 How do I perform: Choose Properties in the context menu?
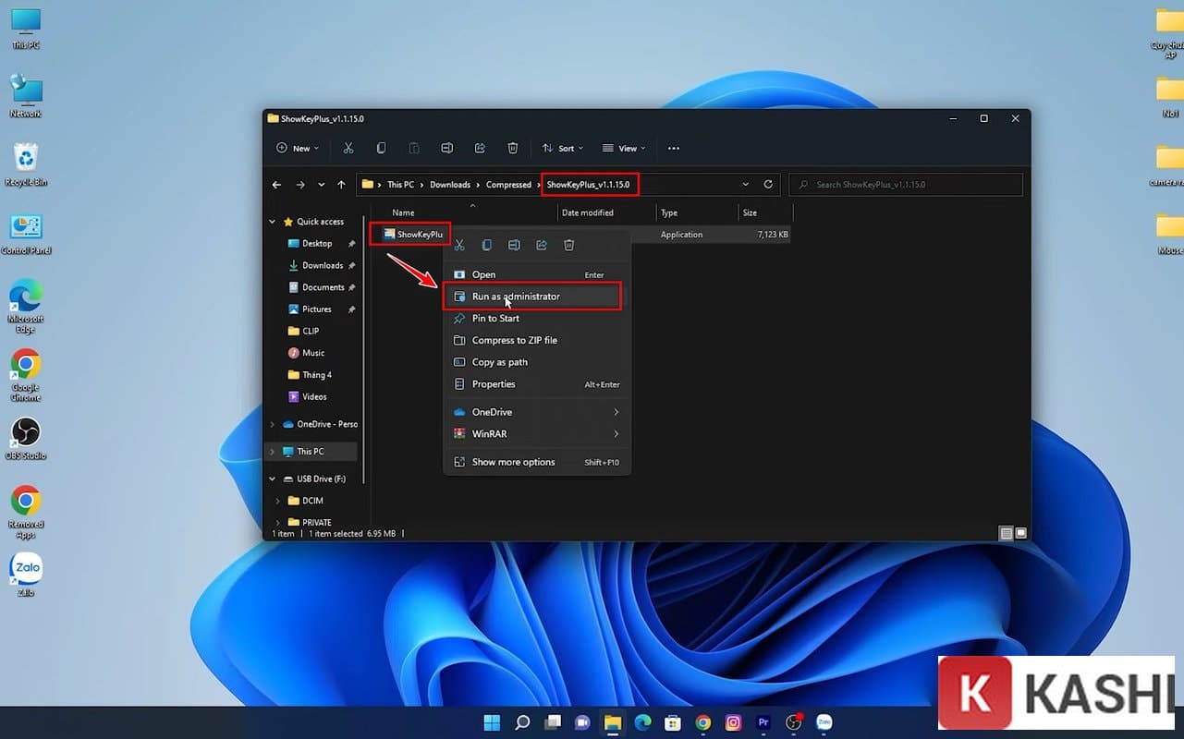coord(537,384)
